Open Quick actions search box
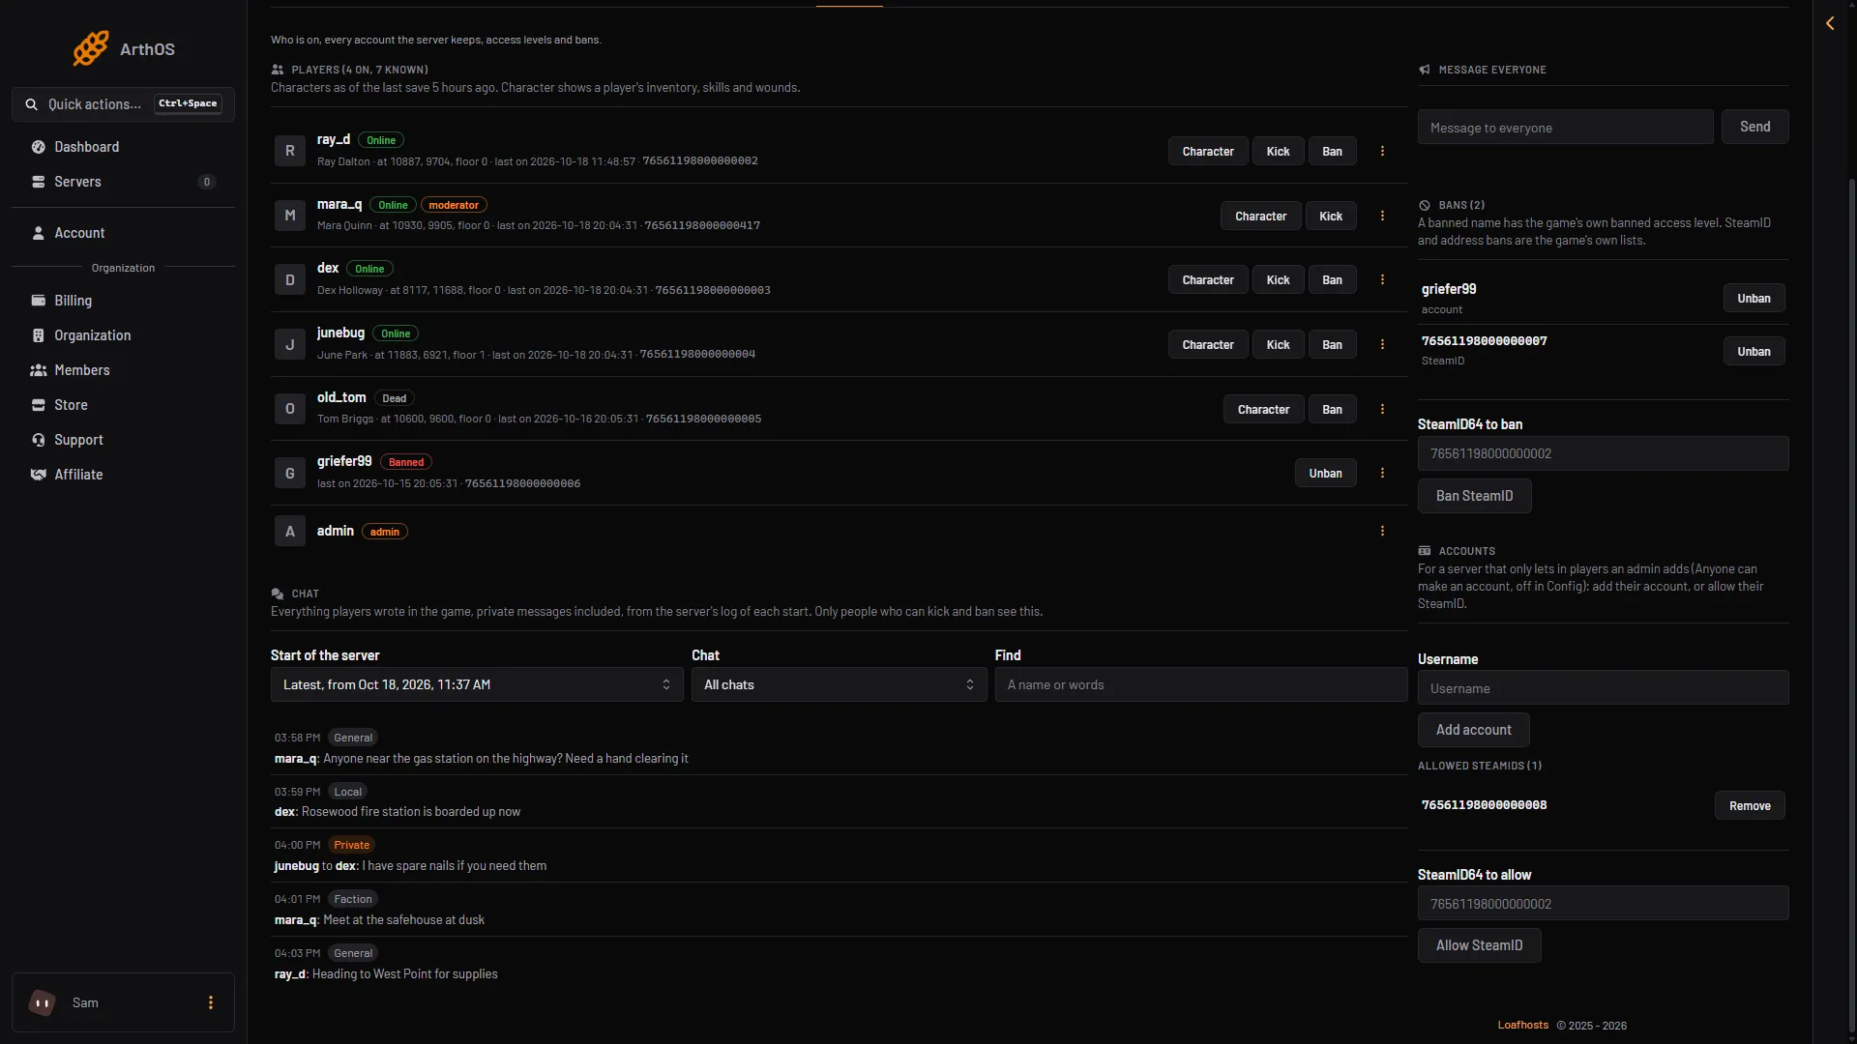Screen dimensions: 1857x1044 (123, 104)
